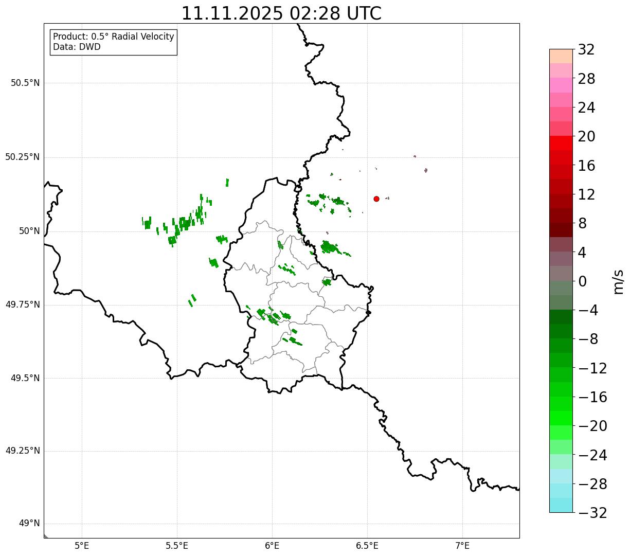Screen dimensions: 630x556
Task: Click the 7°E longitude label
Action: [x=462, y=546]
